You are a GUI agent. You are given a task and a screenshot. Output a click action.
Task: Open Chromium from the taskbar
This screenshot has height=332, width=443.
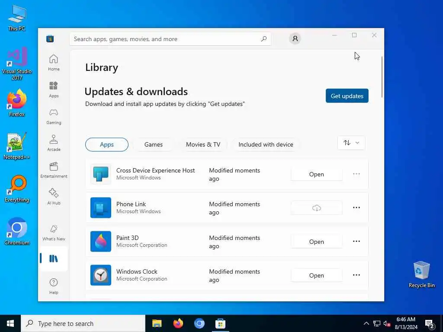point(199,323)
